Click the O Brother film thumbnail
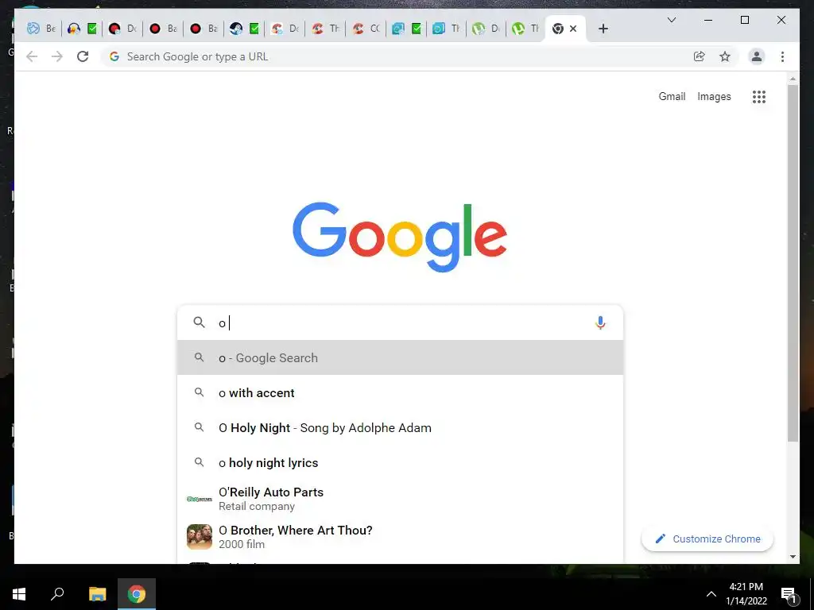 pos(200,537)
